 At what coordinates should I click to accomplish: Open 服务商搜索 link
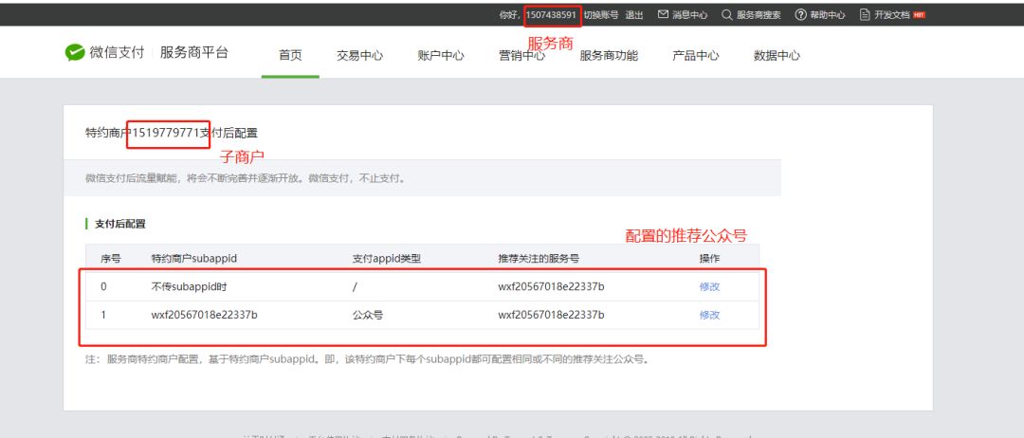coord(759,15)
